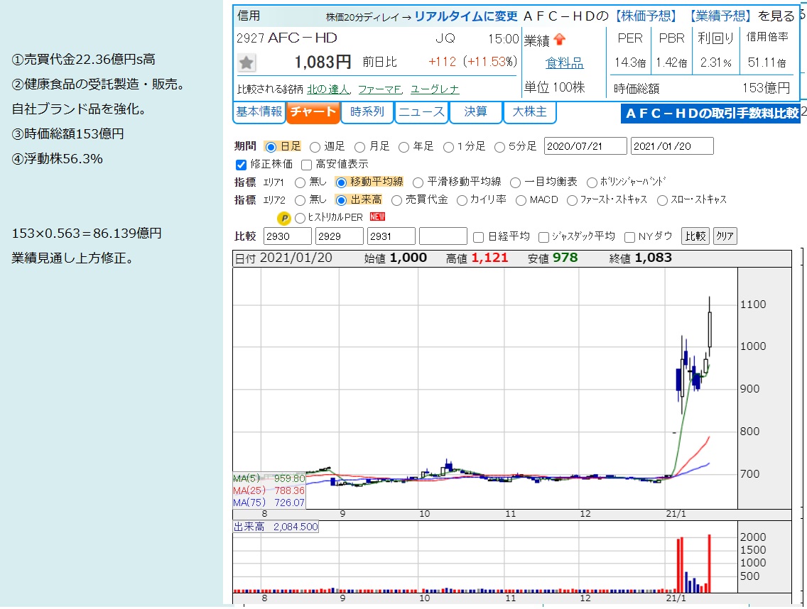Viewport: 807px width, 609px height.
Task: Click the 時価総額 153億円 value
Action: (x=765, y=89)
